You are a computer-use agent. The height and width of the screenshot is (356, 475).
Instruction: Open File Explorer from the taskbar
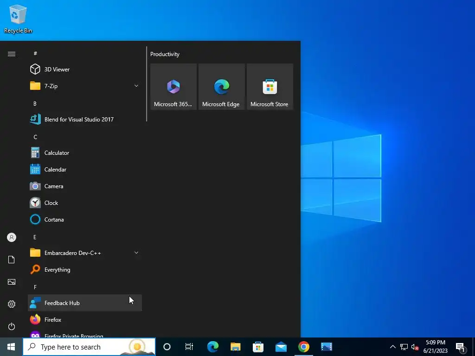point(235,347)
